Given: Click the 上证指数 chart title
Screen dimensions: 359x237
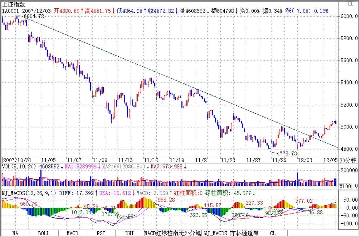Looking at the screenshot, I should pos(14,4).
